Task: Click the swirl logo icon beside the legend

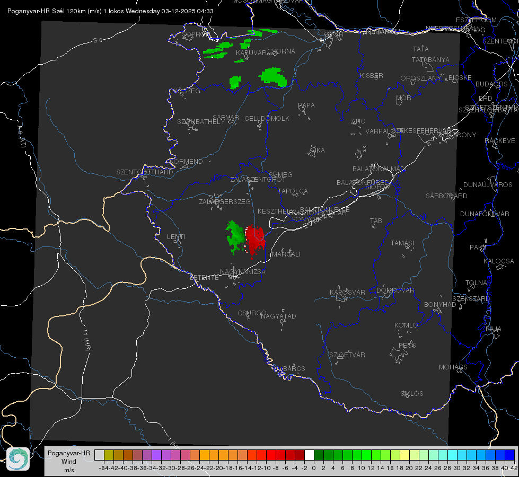Action: pyautogui.click(x=18, y=459)
